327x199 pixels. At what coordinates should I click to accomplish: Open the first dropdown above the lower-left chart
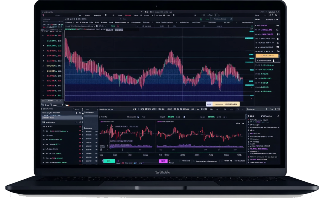tap(138, 117)
